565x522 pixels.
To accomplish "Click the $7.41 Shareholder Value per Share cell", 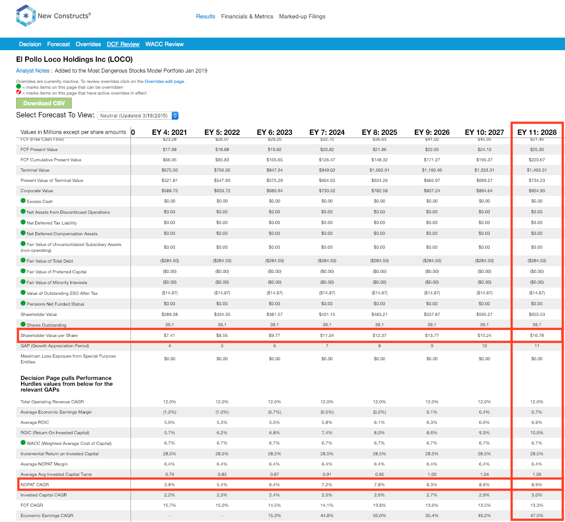I will point(169,336).
